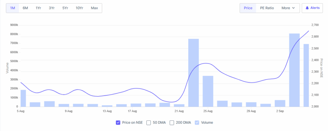Switch chart to 5Yr range
This screenshot has width=328, height=131.
coord(65,8)
